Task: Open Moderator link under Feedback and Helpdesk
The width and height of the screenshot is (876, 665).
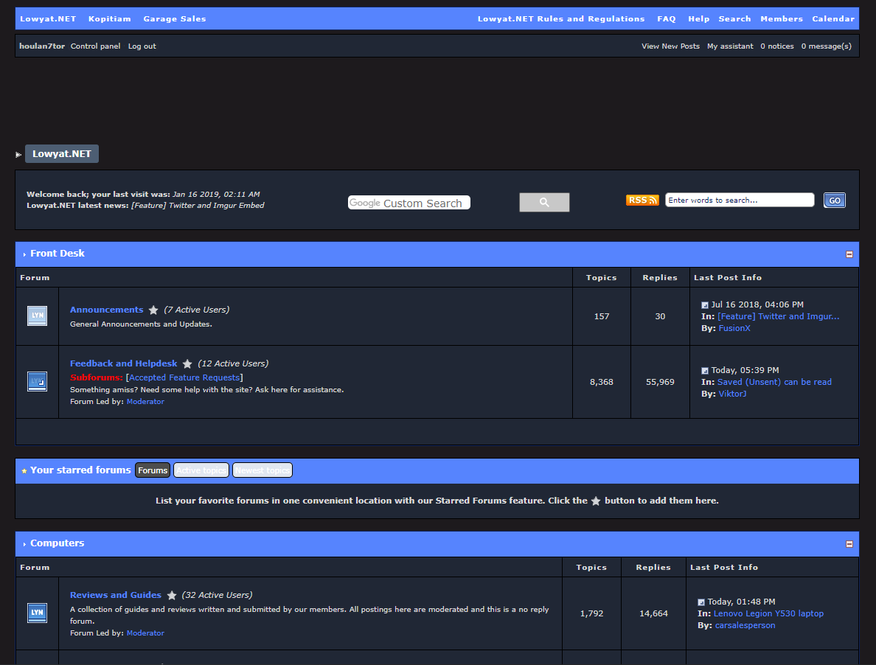Action: point(145,402)
